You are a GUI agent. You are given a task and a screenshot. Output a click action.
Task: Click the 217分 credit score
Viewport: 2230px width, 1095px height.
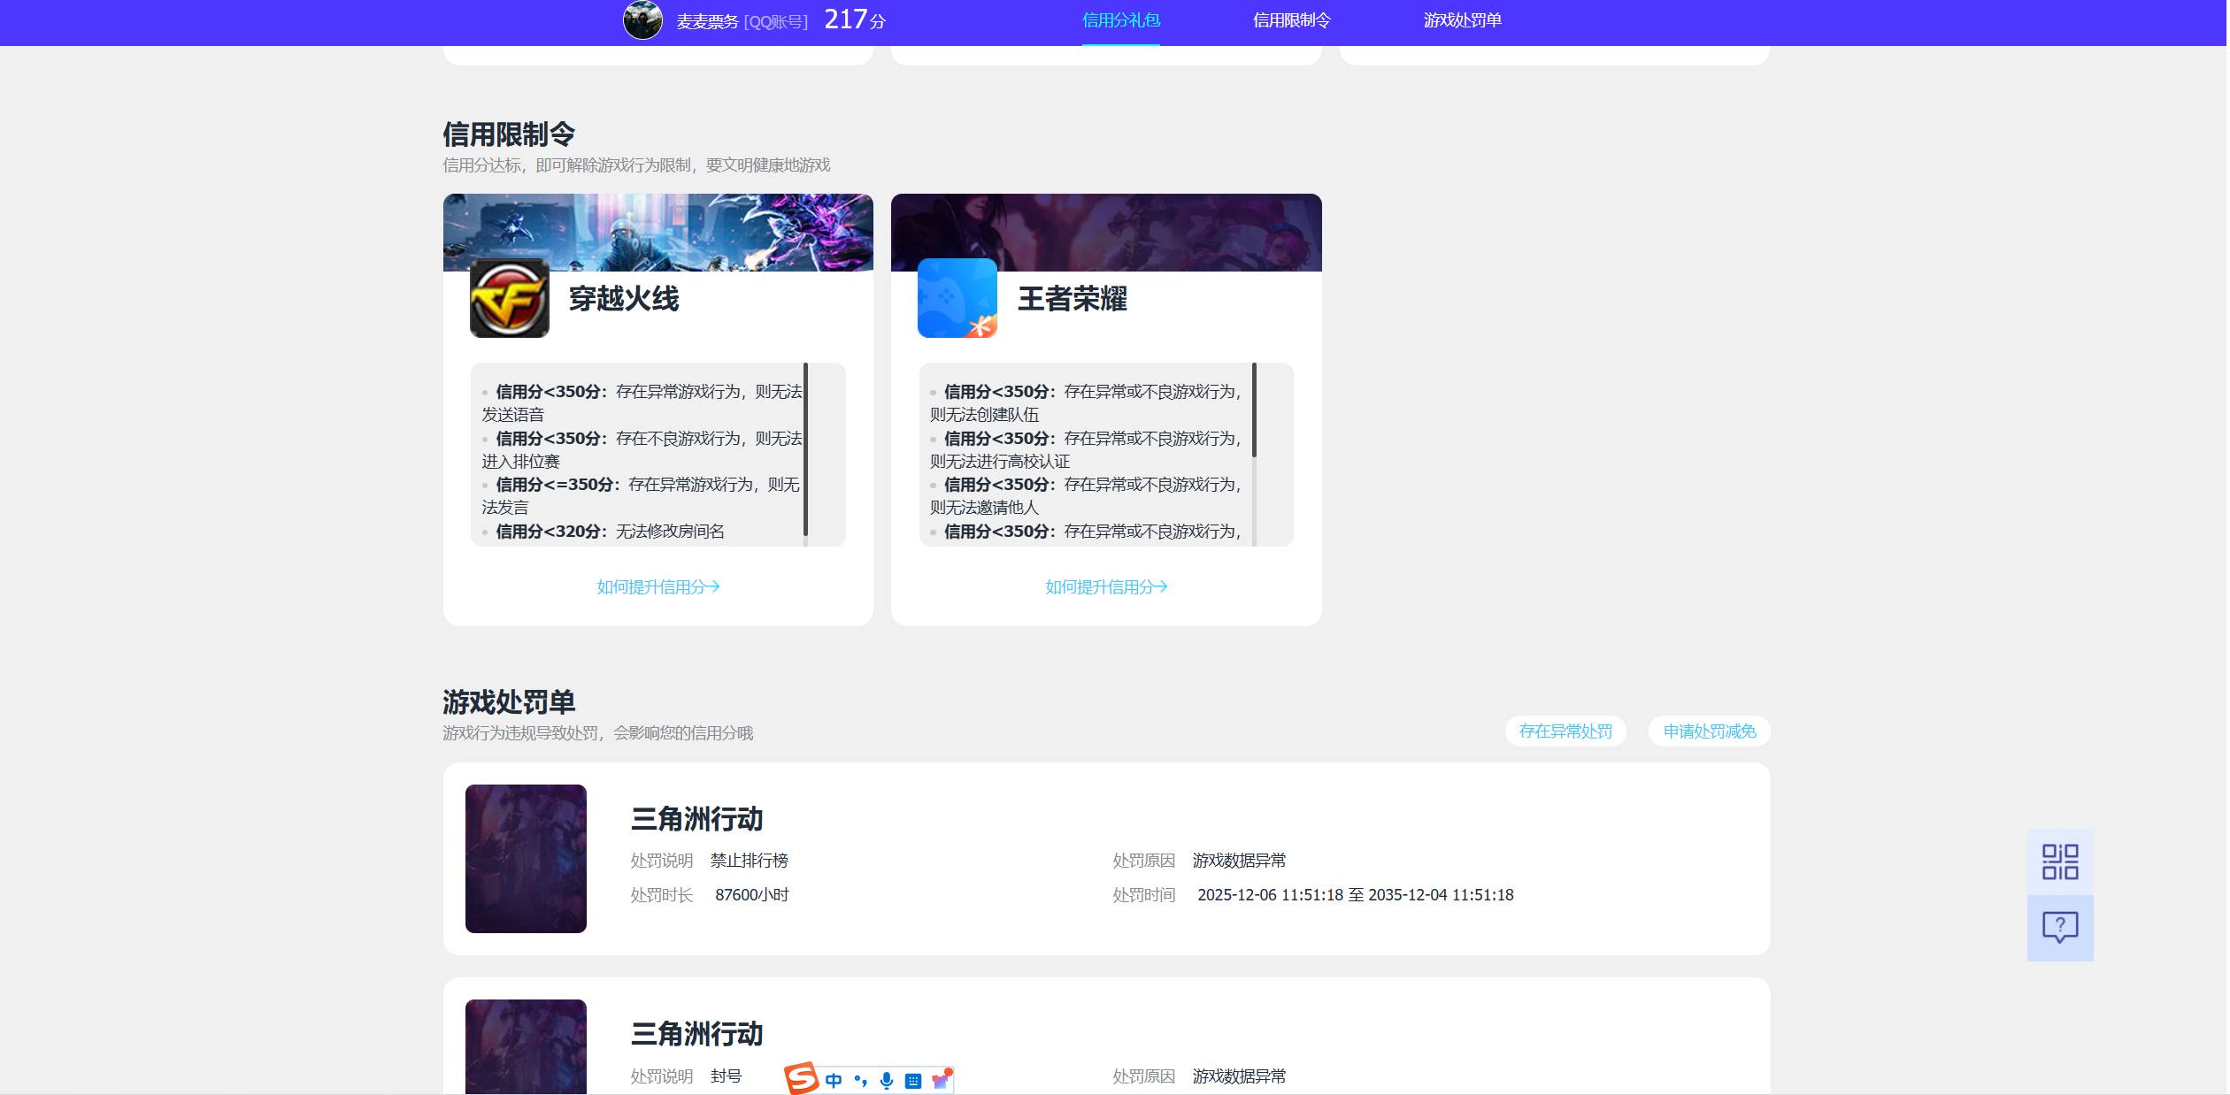855,19
